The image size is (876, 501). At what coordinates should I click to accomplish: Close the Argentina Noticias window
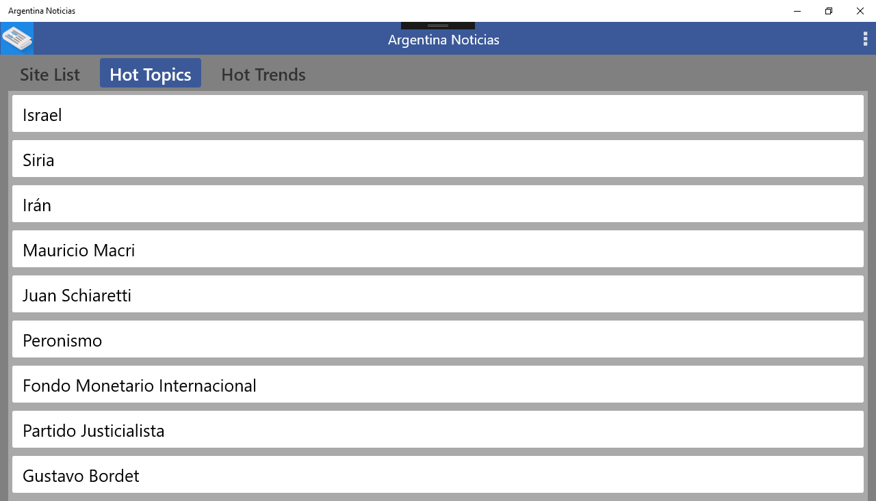click(x=860, y=11)
